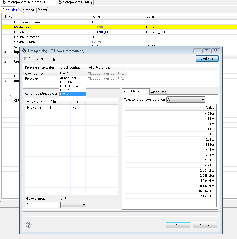Click the Counter width 16 bits value

[96, 42]
